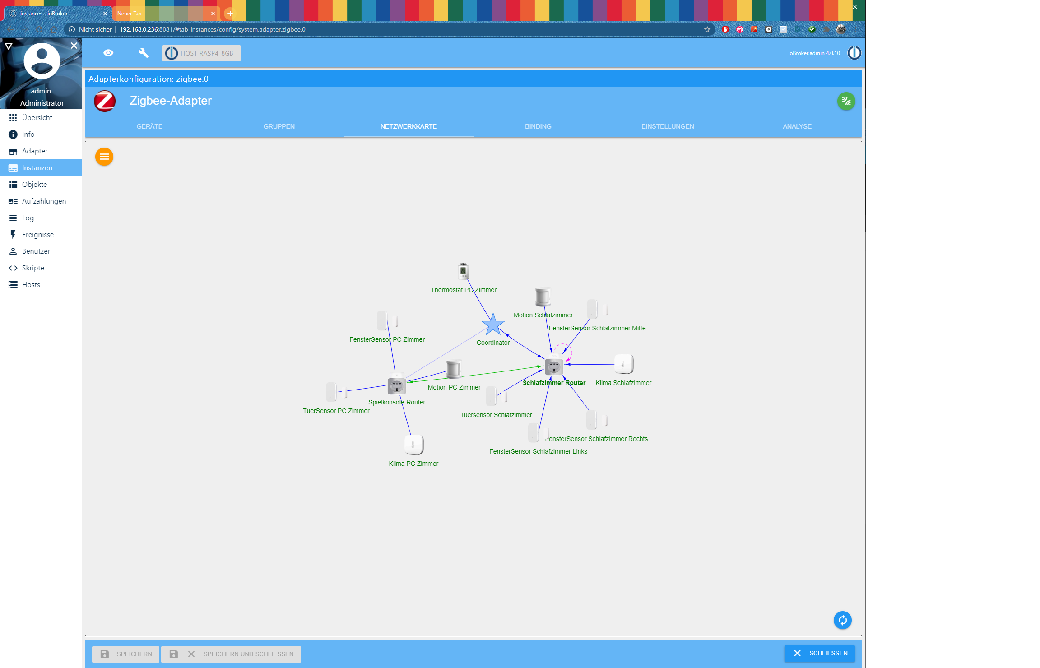Collapse sidebar with the top-left triangle
This screenshot has width=1040, height=668.
8,46
